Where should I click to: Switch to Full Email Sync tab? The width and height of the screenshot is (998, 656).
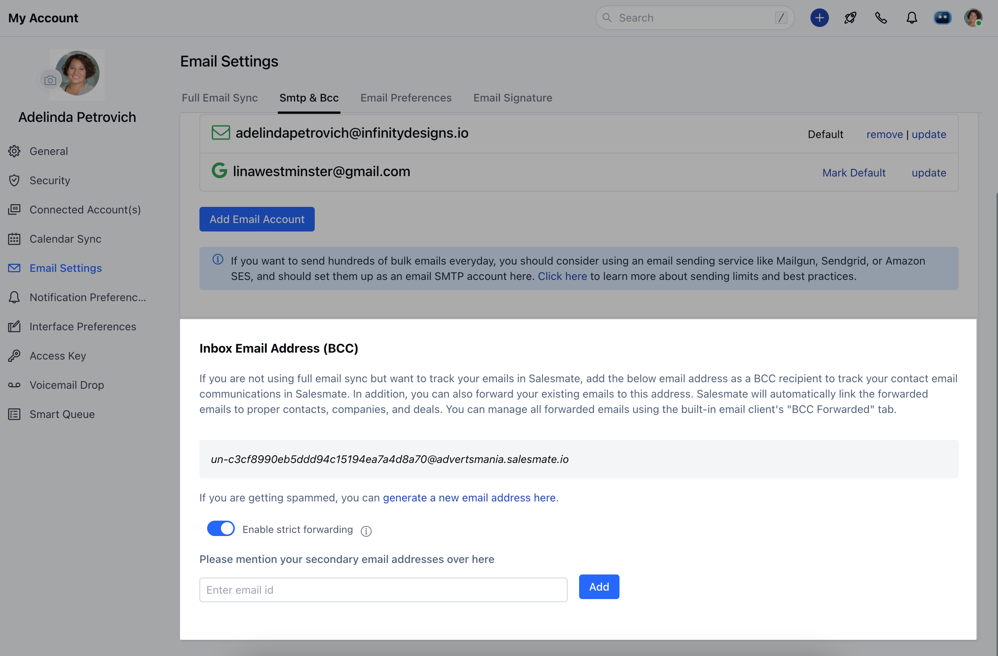pos(220,98)
